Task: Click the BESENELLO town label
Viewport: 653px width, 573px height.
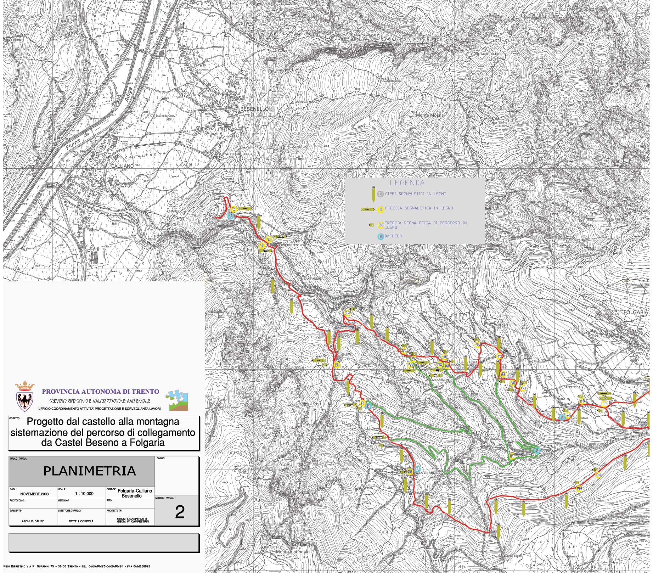Action: click(254, 109)
